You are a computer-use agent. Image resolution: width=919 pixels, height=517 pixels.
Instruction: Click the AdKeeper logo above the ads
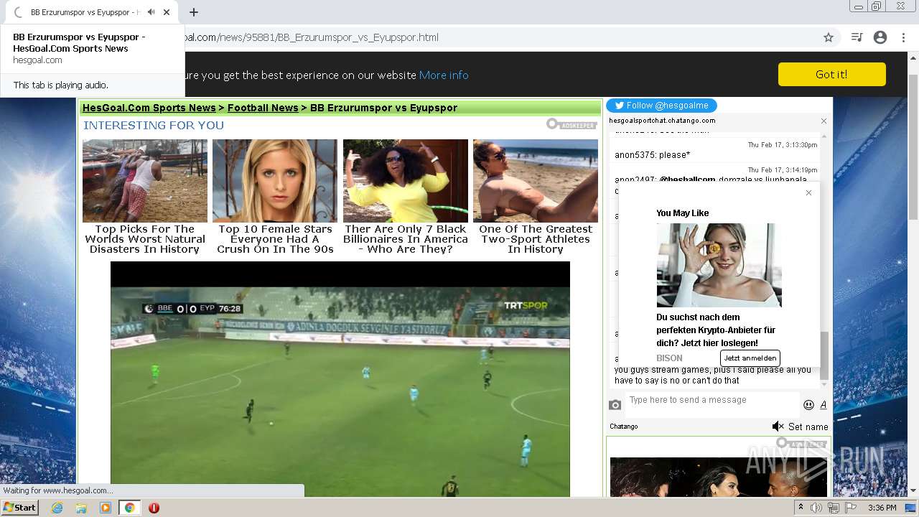572,124
